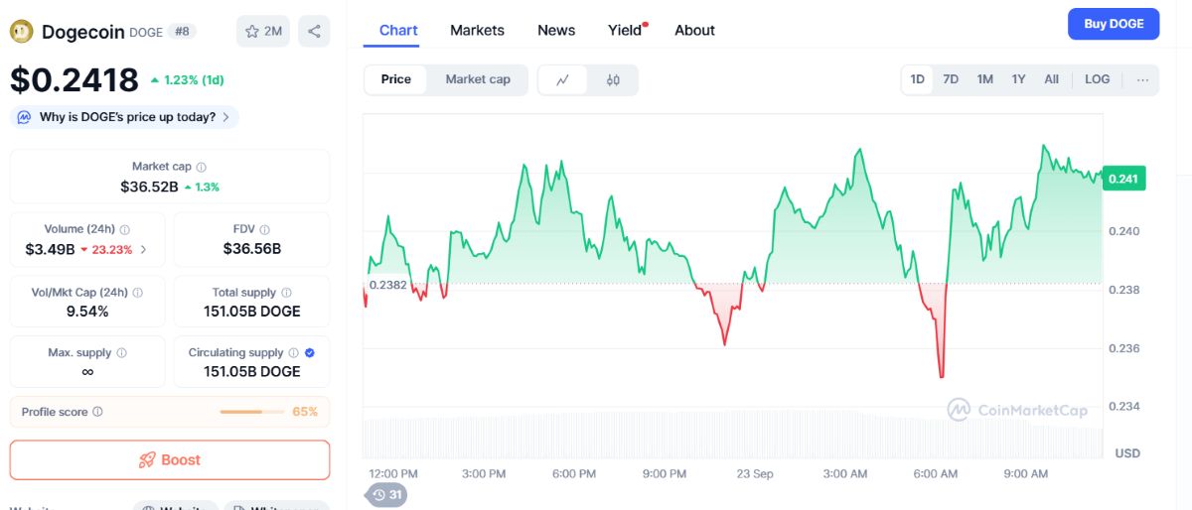
Task: Select Market cap chart mode
Action: coord(478,79)
